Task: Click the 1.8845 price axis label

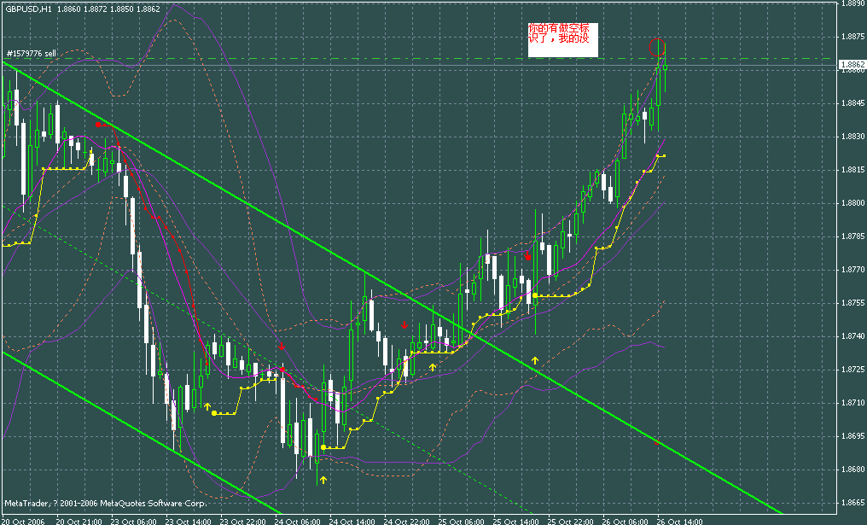Action: pos(852,103)
